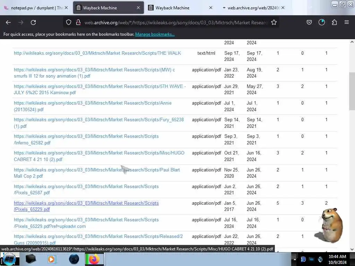Open the THE WALK script link
The width and height of the screenshot is (355, 266).
[x=97, y=53]
